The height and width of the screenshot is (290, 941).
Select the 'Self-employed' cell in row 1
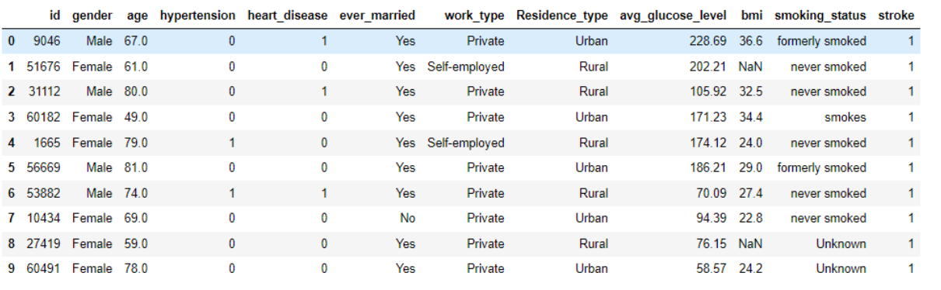click(x=466, y=67)
